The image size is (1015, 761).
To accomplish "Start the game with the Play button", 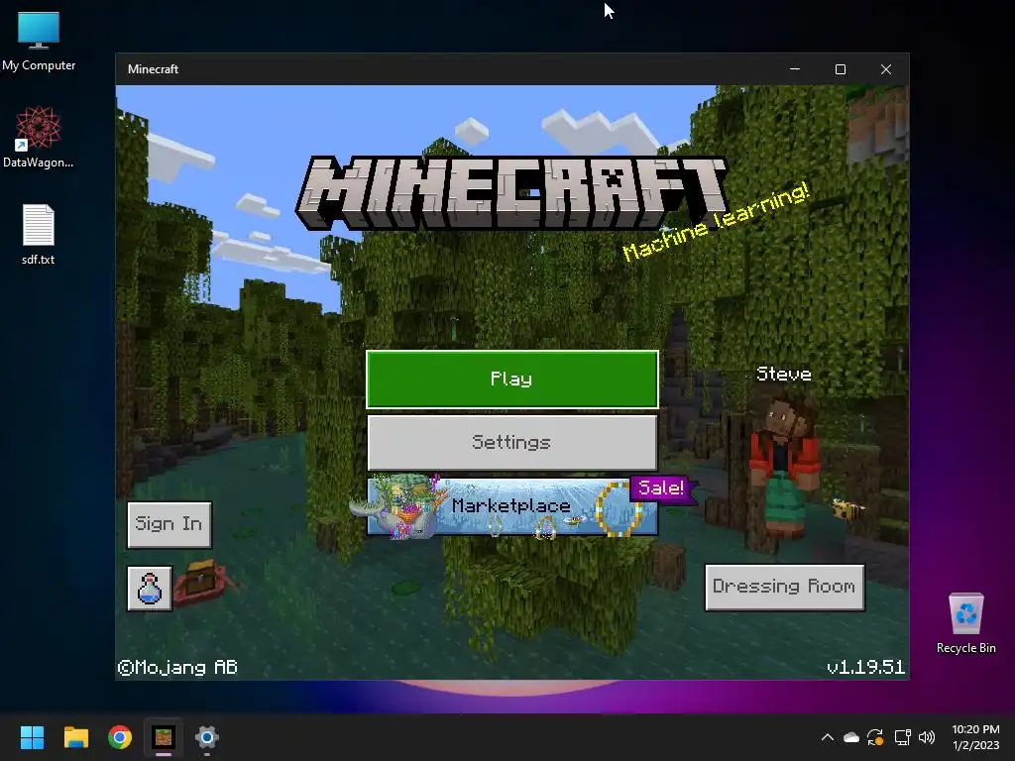I will click(512, 380).
